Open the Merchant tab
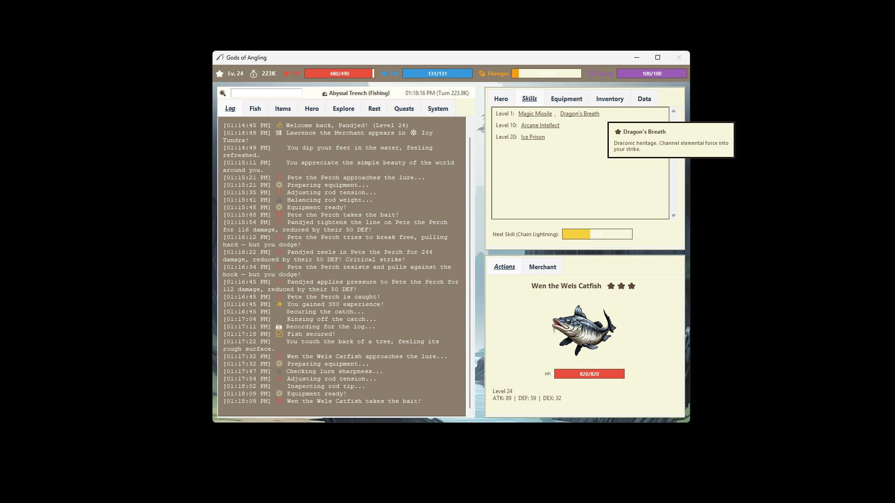This screenshot has height=503, width=895. click(543, 266)
